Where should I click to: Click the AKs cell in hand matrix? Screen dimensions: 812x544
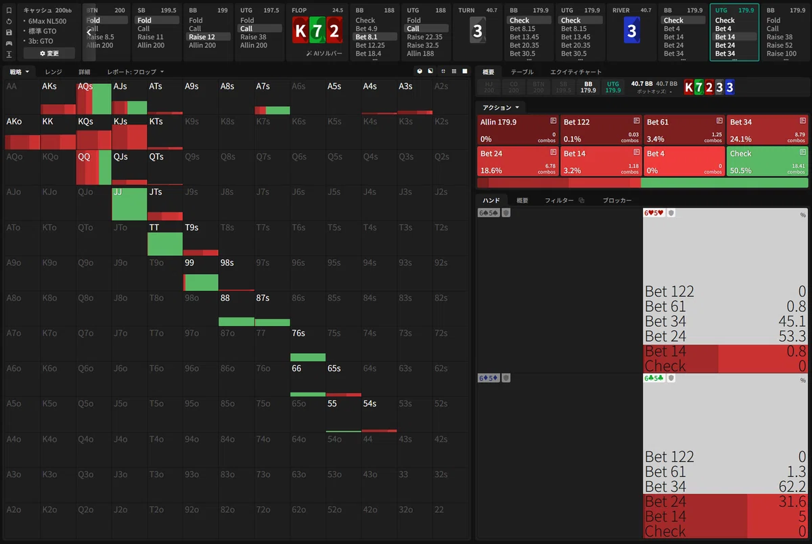(58, 97)
